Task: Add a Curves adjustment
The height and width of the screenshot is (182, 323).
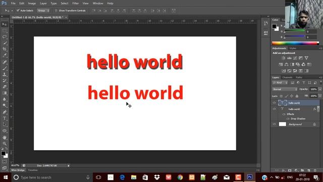Action: coord(295,58)
